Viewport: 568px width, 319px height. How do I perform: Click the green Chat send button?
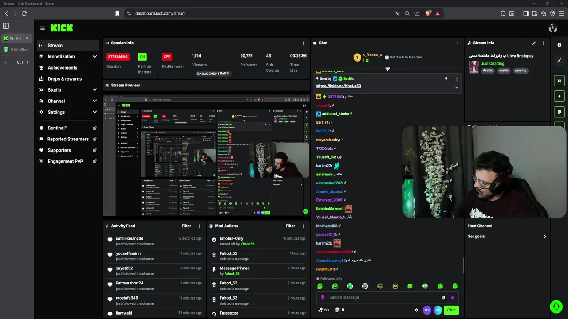pos(451,310)
